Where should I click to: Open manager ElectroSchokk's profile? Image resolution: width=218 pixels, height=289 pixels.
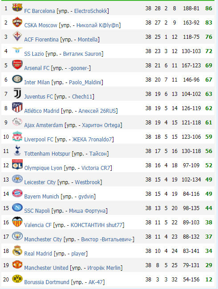(91, 11)
